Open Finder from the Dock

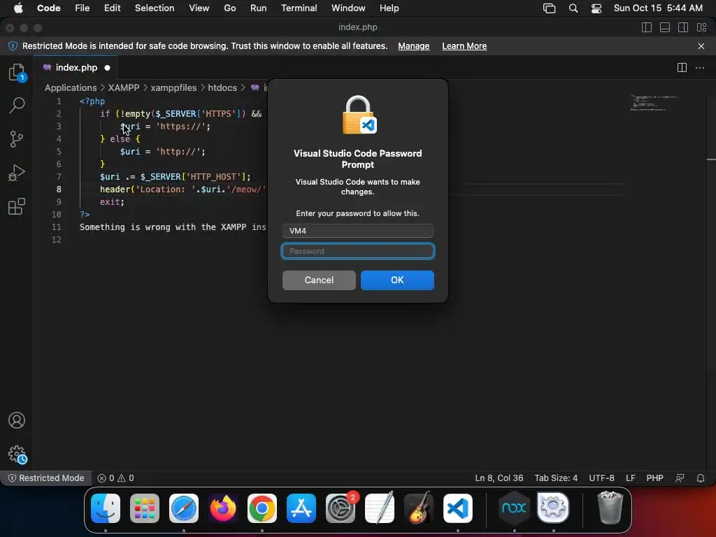106,508
